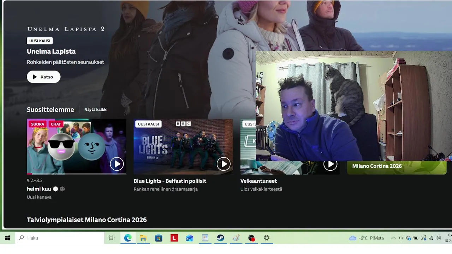Select the text Ulos velkakierteestä
This screenshot has height=254, width=452.
click(x=261, y=189)
